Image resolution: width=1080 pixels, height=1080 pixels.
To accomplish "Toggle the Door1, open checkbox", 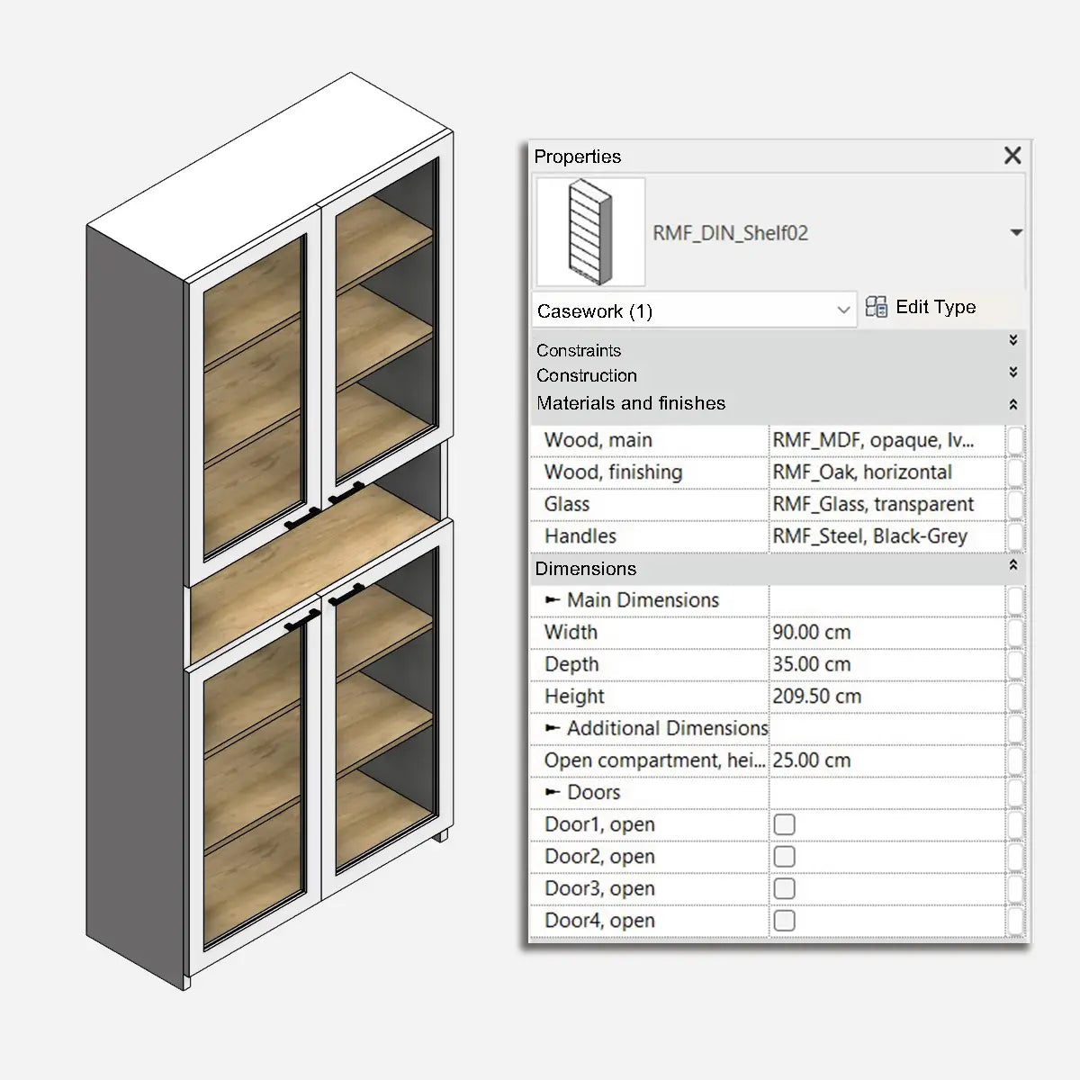I will [x=785, y=824].
